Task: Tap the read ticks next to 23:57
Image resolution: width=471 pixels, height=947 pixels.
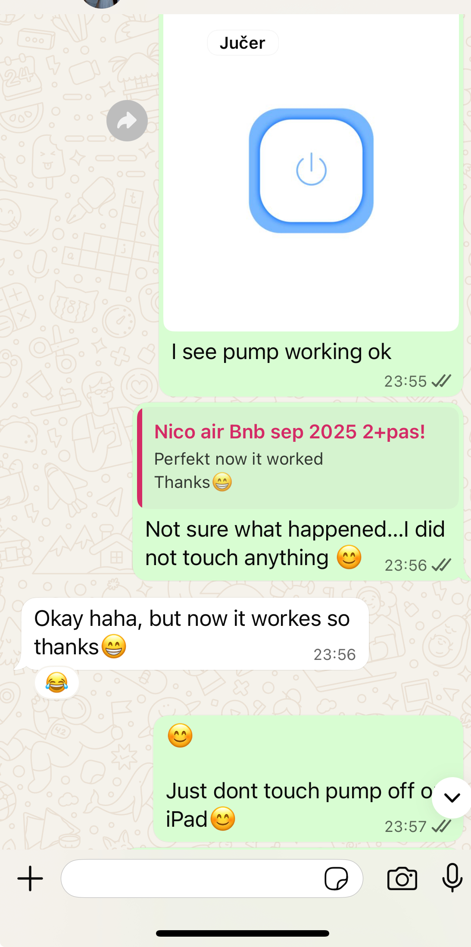Action: [x=441, y=826]
